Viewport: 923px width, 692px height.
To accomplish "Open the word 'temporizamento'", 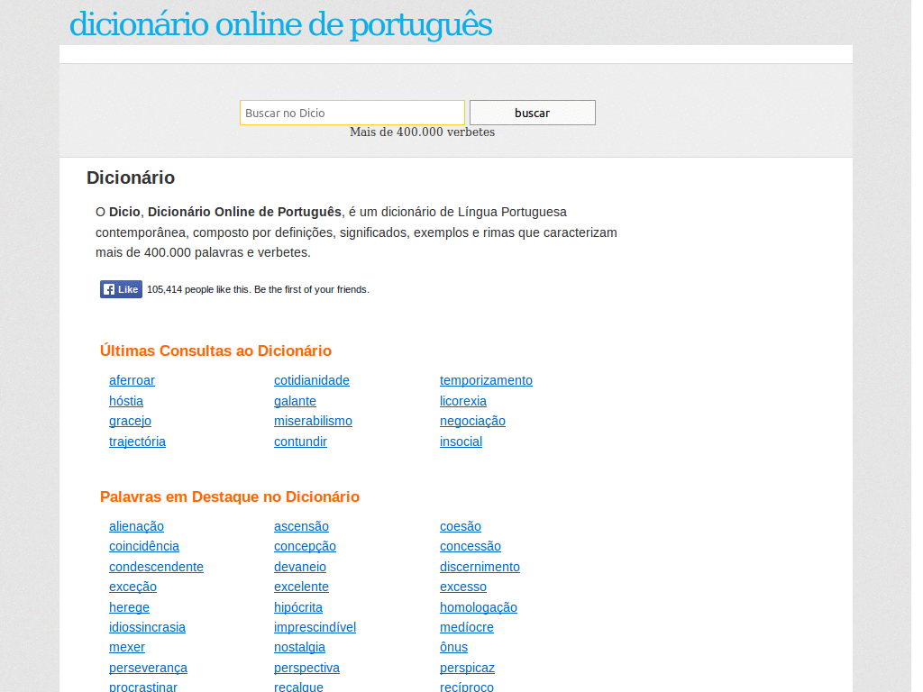I will point(486,380).
